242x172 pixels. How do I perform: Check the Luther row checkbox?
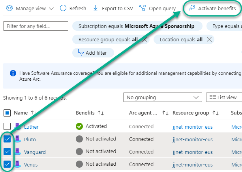click(7, 126)
